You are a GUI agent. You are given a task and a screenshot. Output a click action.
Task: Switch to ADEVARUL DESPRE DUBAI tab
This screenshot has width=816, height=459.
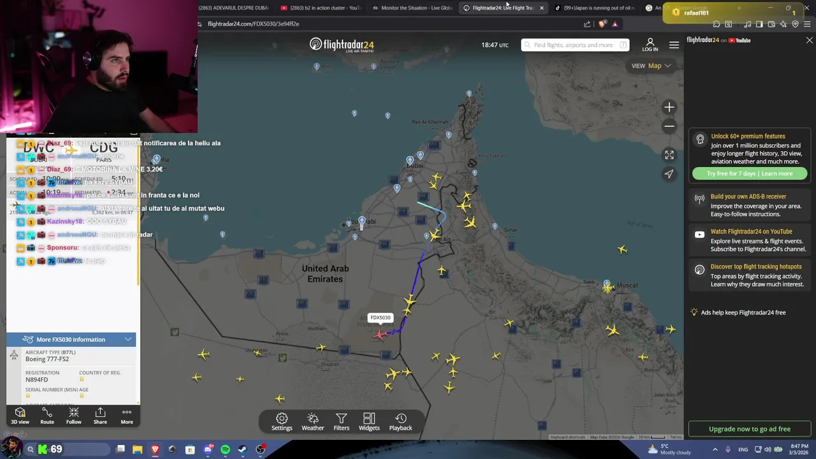pos(233,8)
